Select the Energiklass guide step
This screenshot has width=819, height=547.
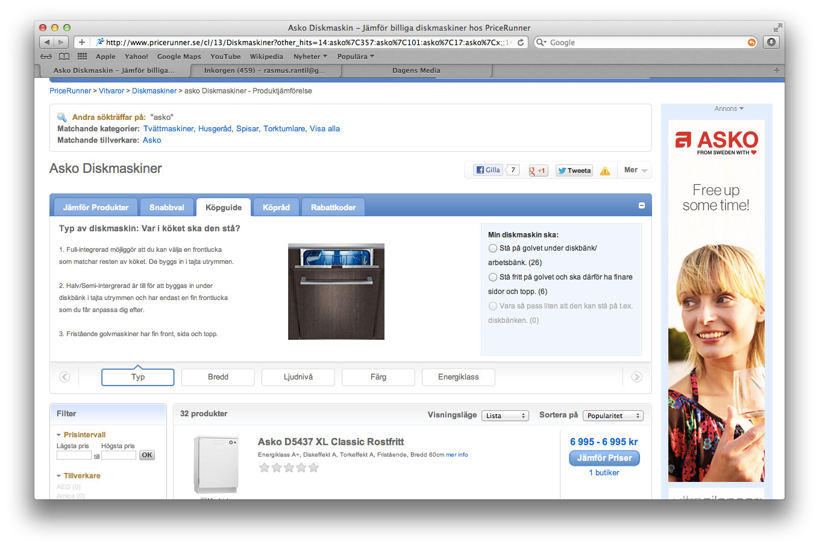click(x=459, y=377)
